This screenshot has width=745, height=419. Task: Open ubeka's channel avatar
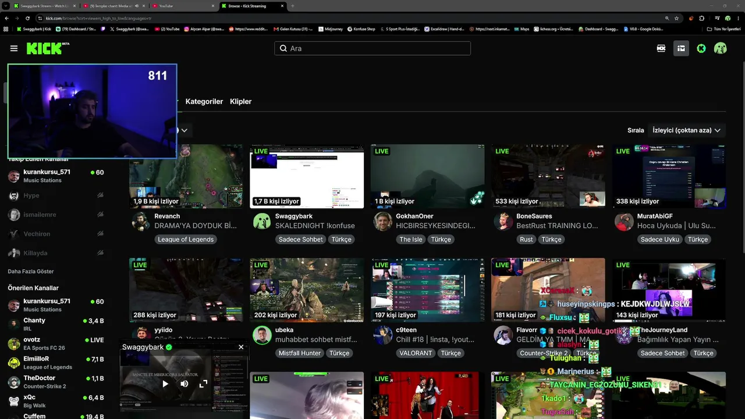pyautogui.click(x=262, y=335)
